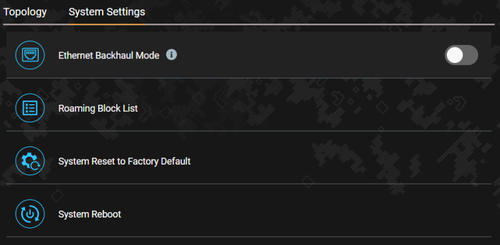500x245 pixels.
Task: Choose the System Reboot option
Action: pos(249,214)
